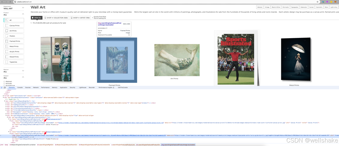Choose the Wood Prints filter

[14, 57]
